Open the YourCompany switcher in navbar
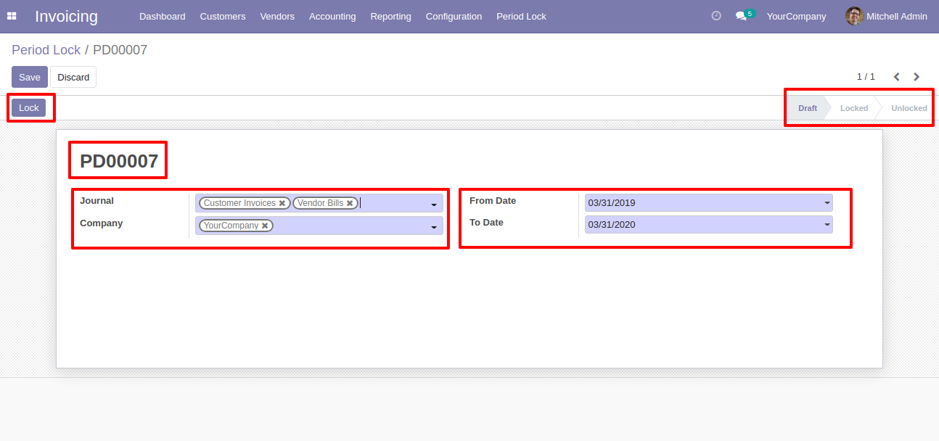The height and width of the screenshot is (441, 939). (796, 16)
